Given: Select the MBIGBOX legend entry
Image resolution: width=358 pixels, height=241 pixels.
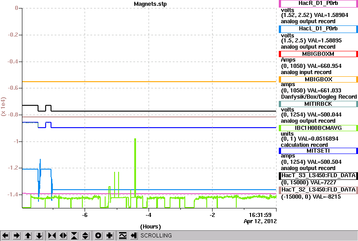Looking at the screenshot, I should [x=318, y=79].
